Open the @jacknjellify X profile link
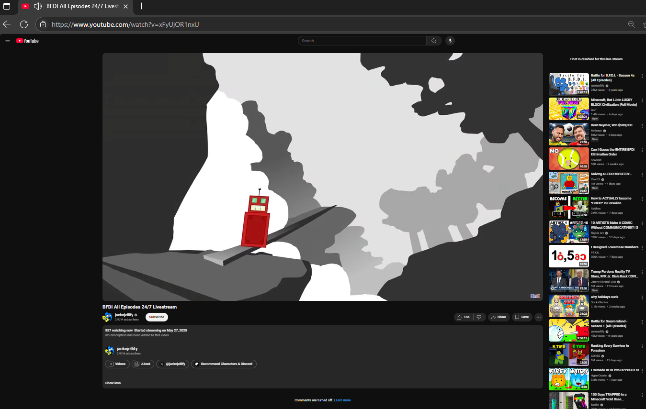Image resolution: width=646 pixels, height=409 pixels. [173, 364]
